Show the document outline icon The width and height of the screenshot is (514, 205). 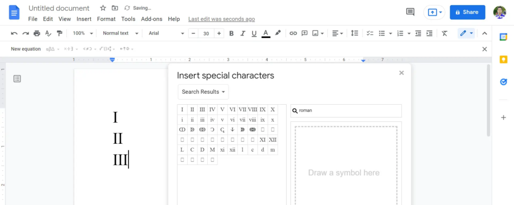pyautogui.click(x=17, y=79)
